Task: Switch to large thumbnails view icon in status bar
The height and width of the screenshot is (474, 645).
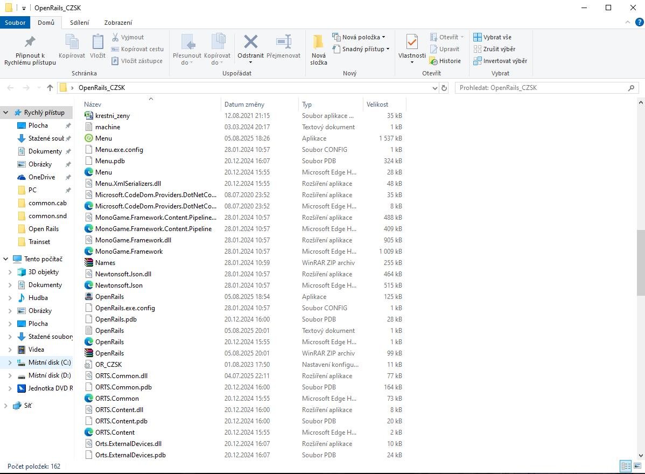Action: click(637, 466)
